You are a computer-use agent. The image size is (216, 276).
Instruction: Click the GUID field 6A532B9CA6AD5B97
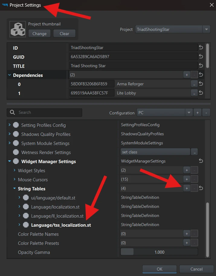pyautogui.click(x=134, y=57)
